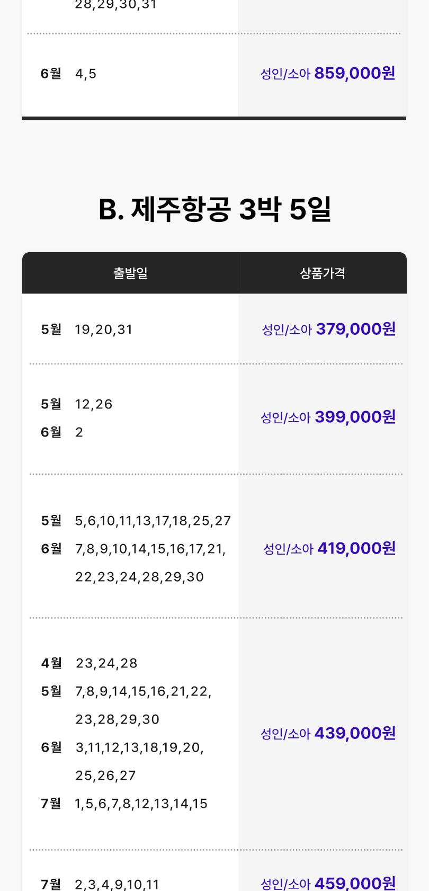Click departure dates 19,20,31 in 5월
This screenshot has height=891, width=429.
(104, 329)
